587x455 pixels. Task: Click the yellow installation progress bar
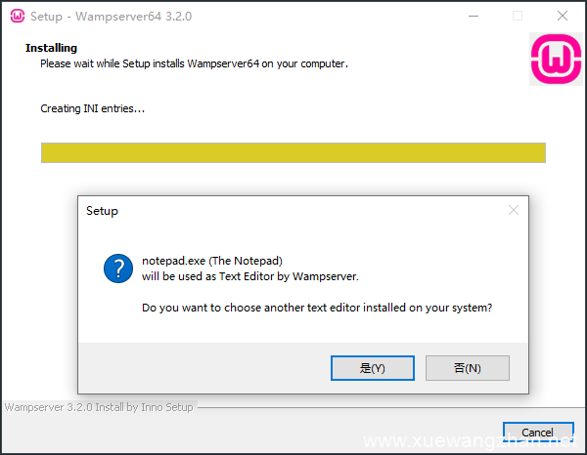click(293, 153)
